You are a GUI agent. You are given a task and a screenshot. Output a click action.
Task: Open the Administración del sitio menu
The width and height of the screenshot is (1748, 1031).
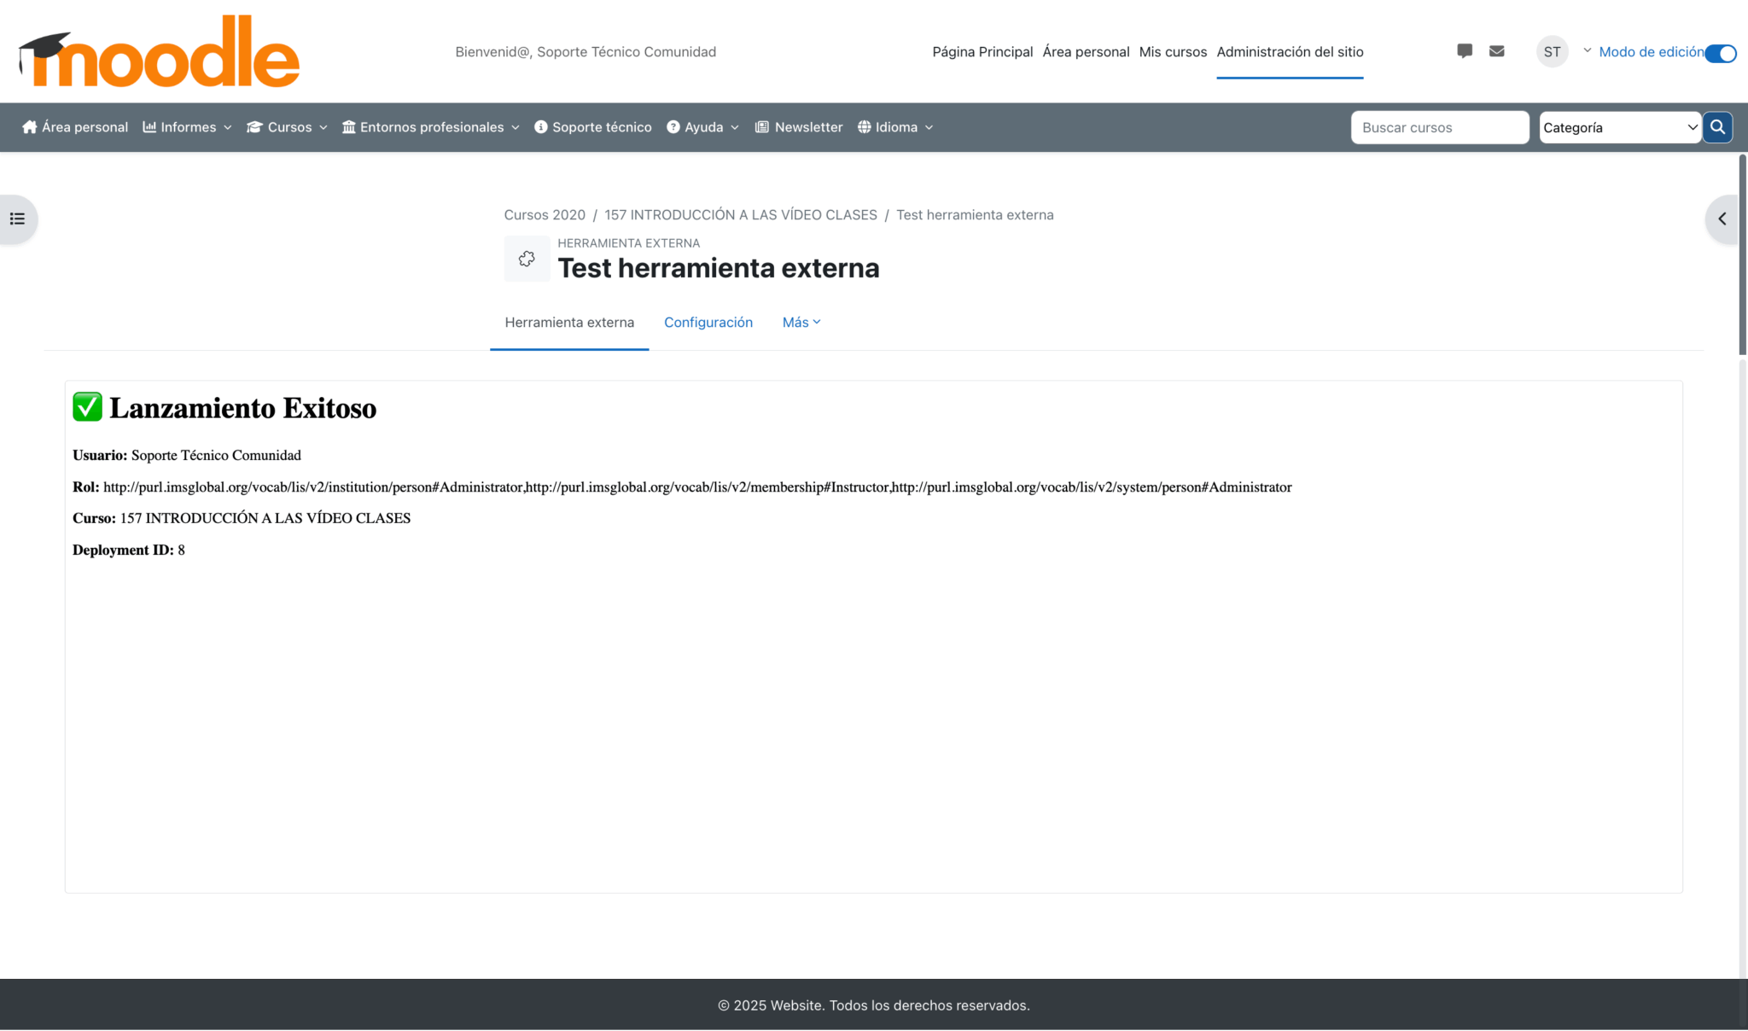[1290, 51]
